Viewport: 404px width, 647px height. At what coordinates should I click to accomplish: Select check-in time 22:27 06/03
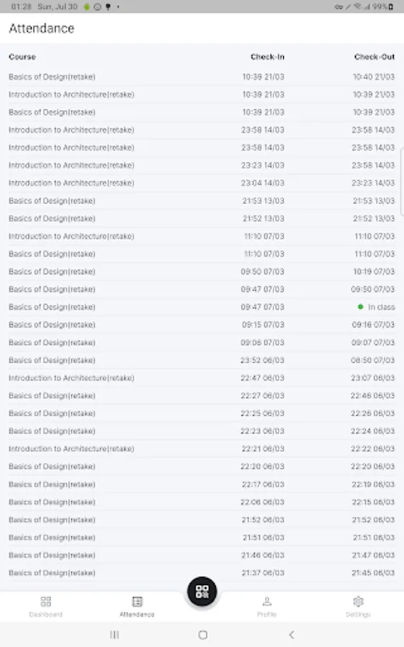point(263,395)
